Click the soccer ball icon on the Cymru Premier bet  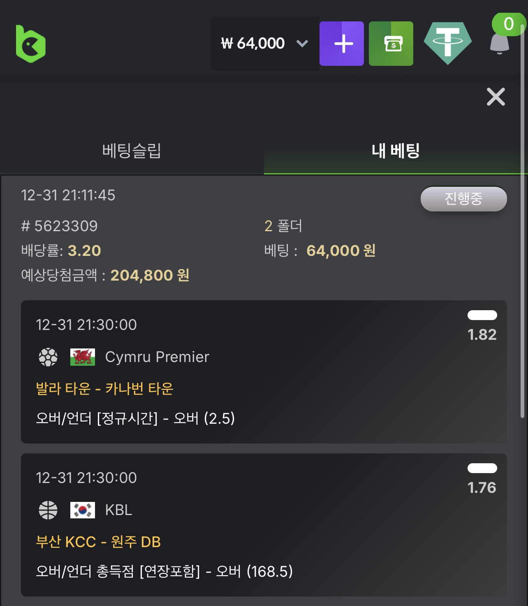(48, 357)
